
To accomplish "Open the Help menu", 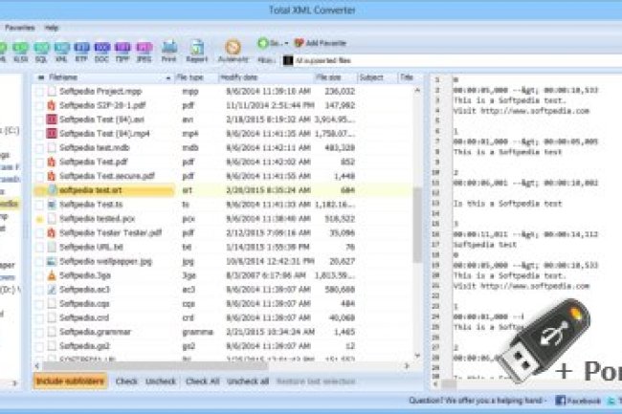I will tap(52, 28).
